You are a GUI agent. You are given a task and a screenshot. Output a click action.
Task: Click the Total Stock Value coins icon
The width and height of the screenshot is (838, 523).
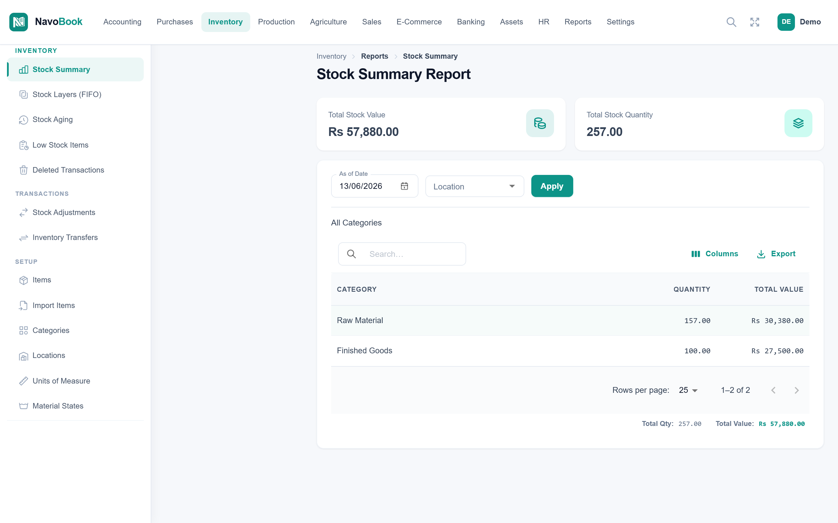[x=539, y=123]
